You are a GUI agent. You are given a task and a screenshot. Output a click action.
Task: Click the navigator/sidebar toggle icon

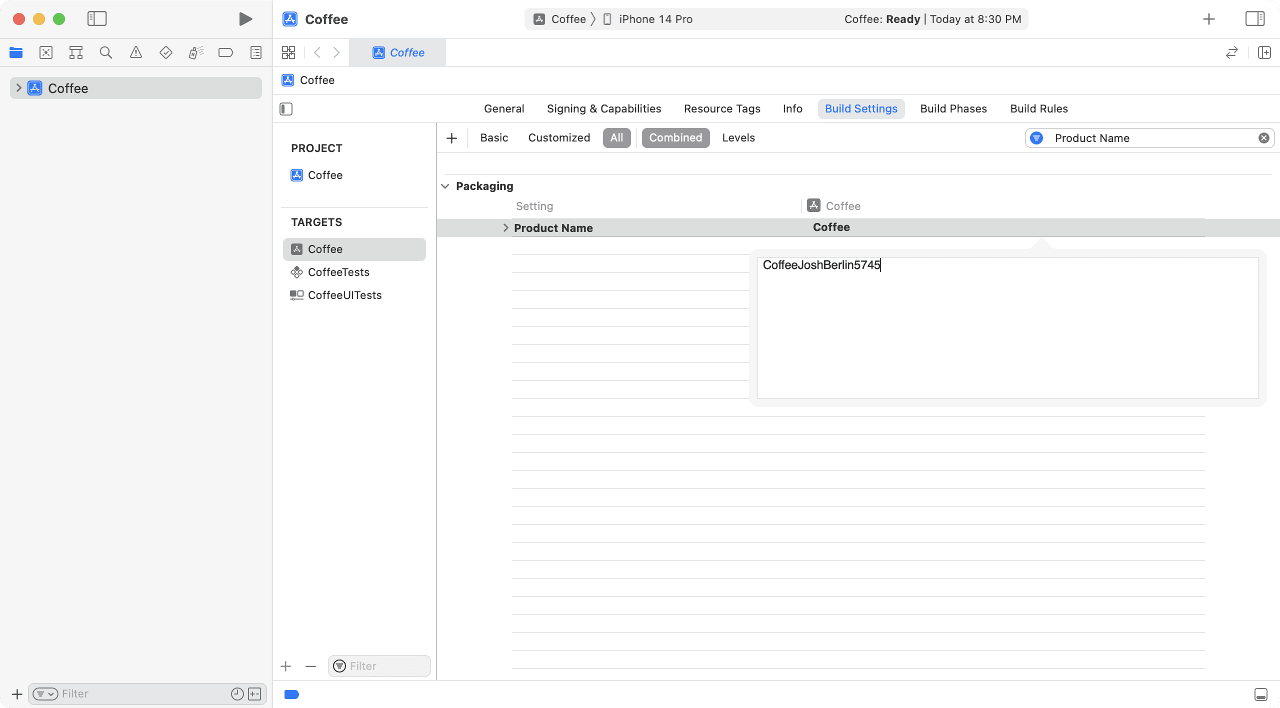point(95,19)
